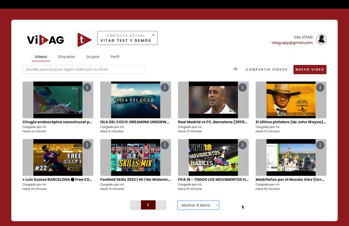
Task: Go to next page arrow
Action: point(161,205)
